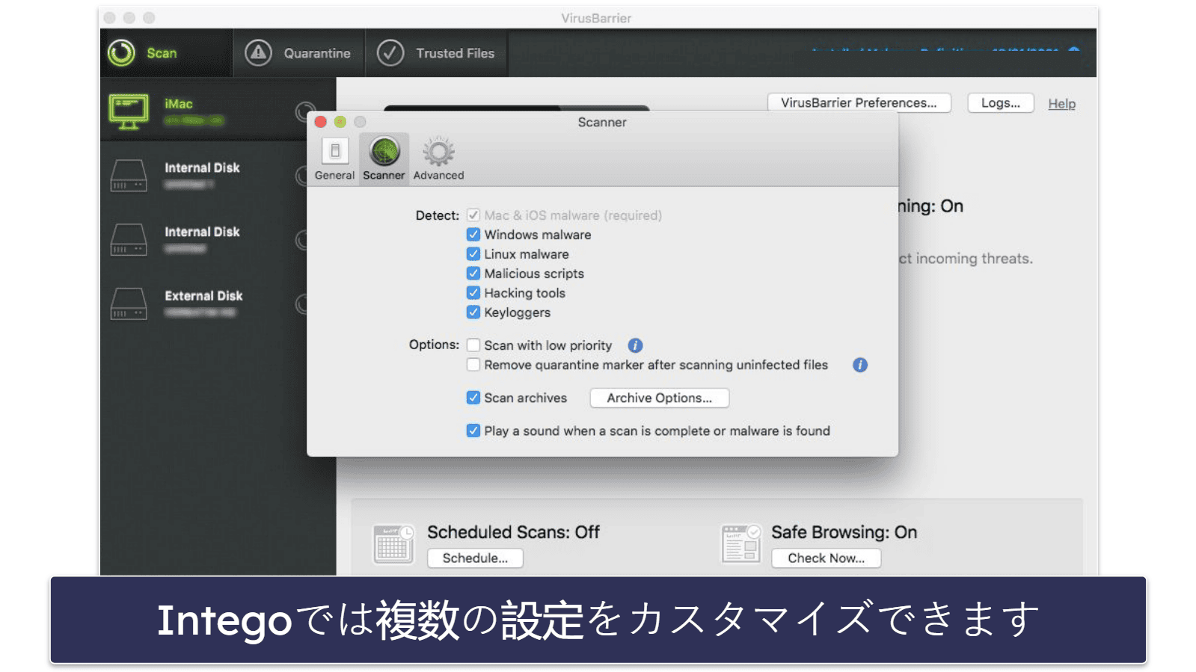Click the Scheduled Scans calendar icon
The height and width of the screenshot is (672, 1196).
393,544
